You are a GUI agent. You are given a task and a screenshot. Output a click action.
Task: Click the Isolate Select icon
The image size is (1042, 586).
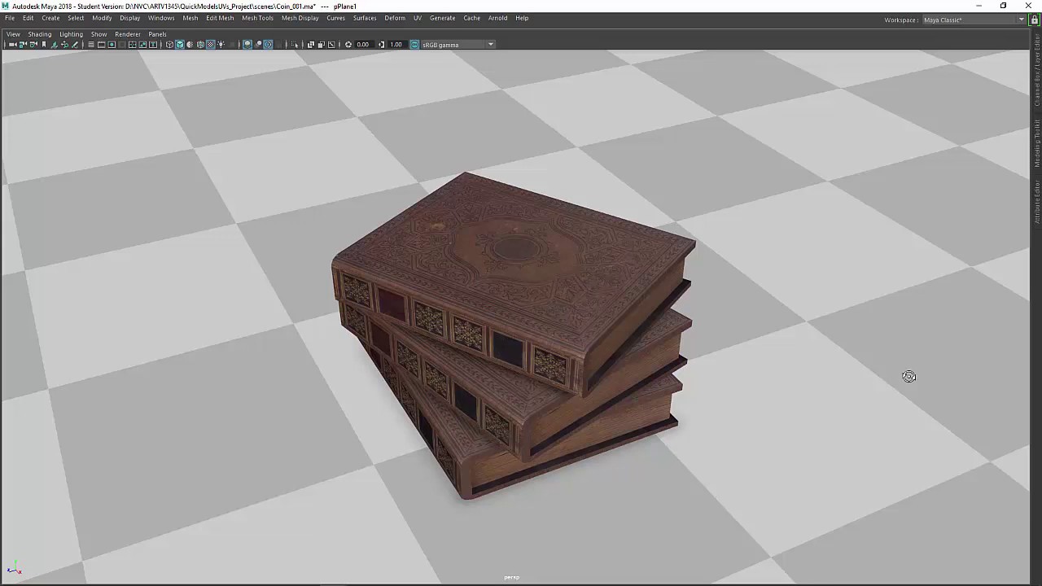[294, 45]
